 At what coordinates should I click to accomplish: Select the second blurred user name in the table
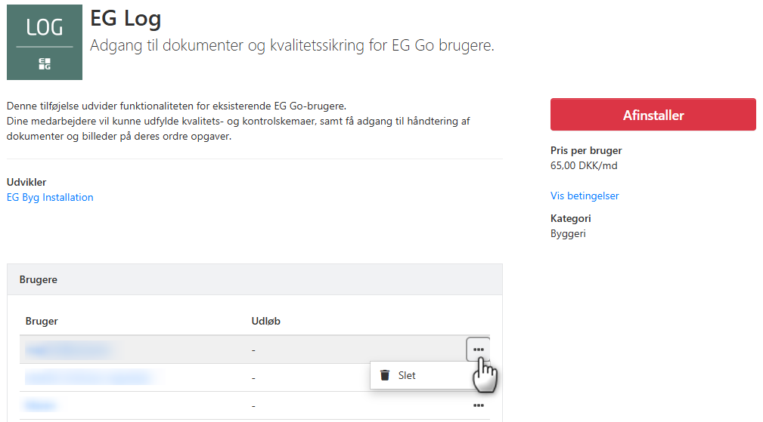pos(91,377)
